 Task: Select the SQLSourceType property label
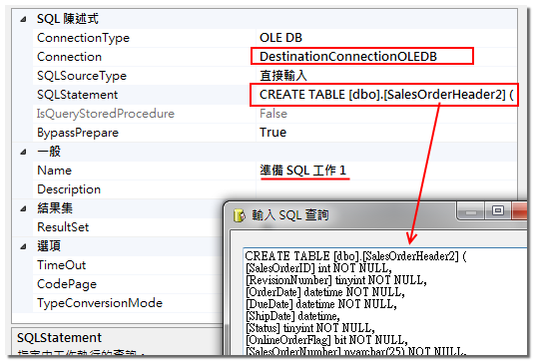point(82,76)
